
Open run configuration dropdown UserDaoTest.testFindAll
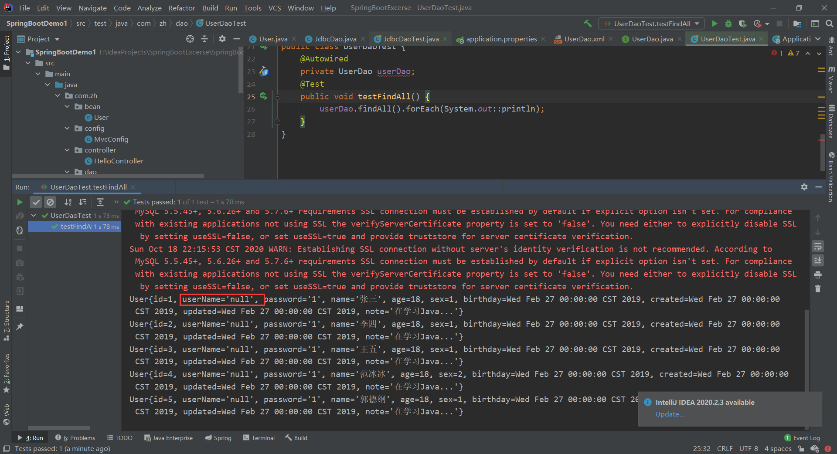(651, 24)
